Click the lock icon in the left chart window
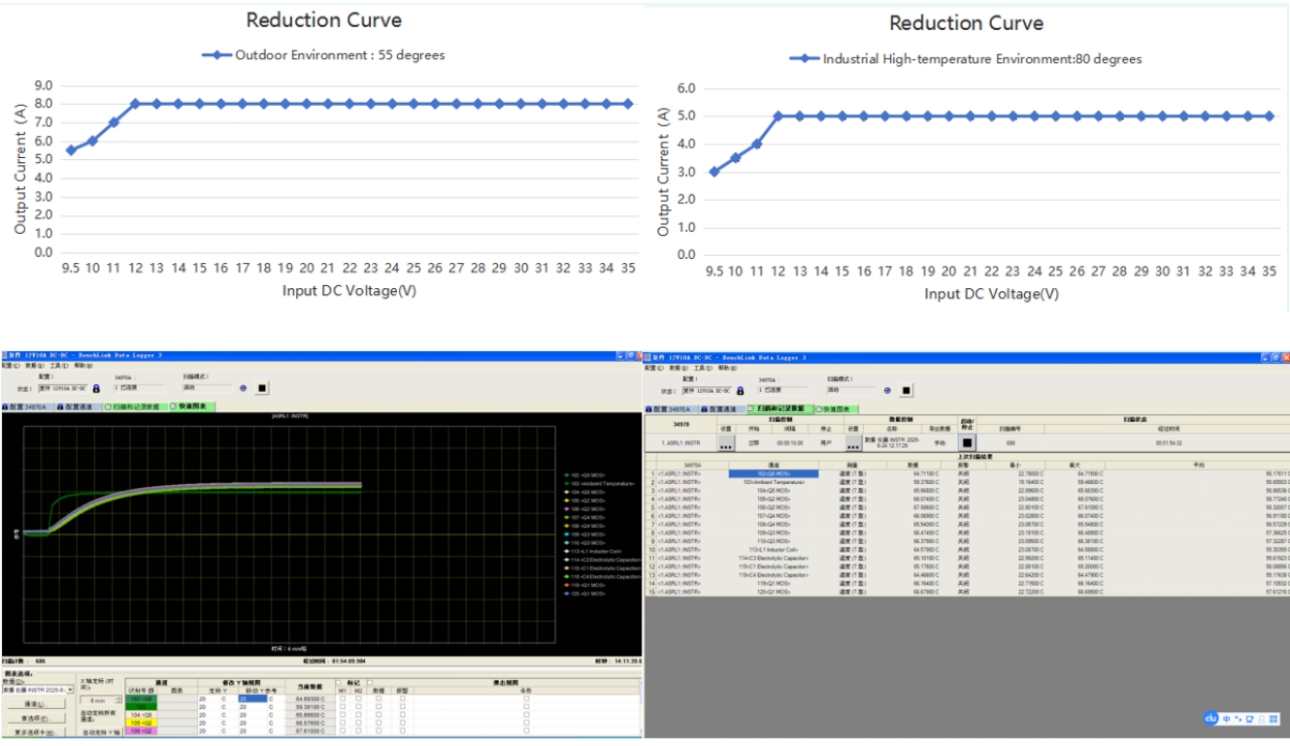 pyautogui.click(x=96, y=388)
